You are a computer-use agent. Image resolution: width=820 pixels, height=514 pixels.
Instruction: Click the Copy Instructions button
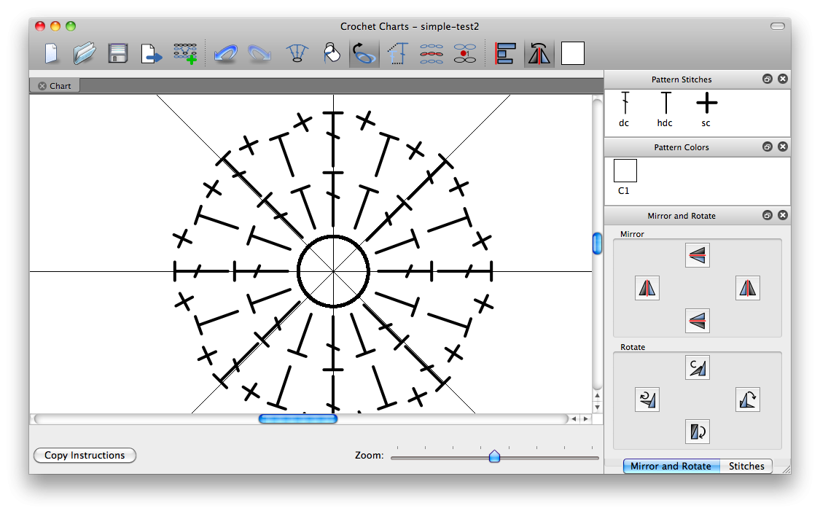tap(85, 455)
